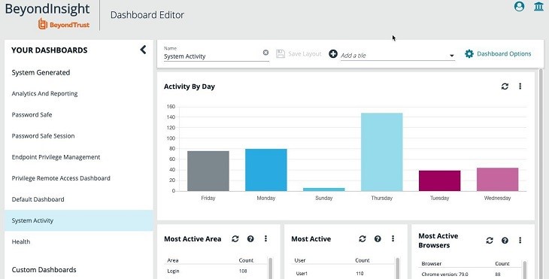The height and width of the screenshot is (279, 549).
Task: Click Most Active Browsers tile scrollbar
Action: [x=524, y=269]
